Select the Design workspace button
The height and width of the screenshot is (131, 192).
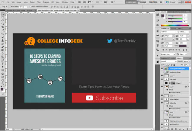(143, 2)
